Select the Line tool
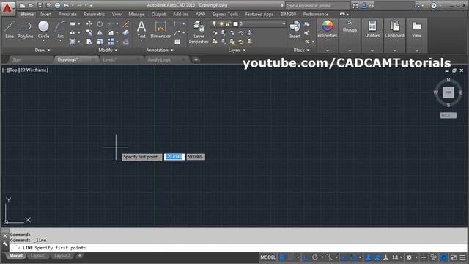 point(10,30)
